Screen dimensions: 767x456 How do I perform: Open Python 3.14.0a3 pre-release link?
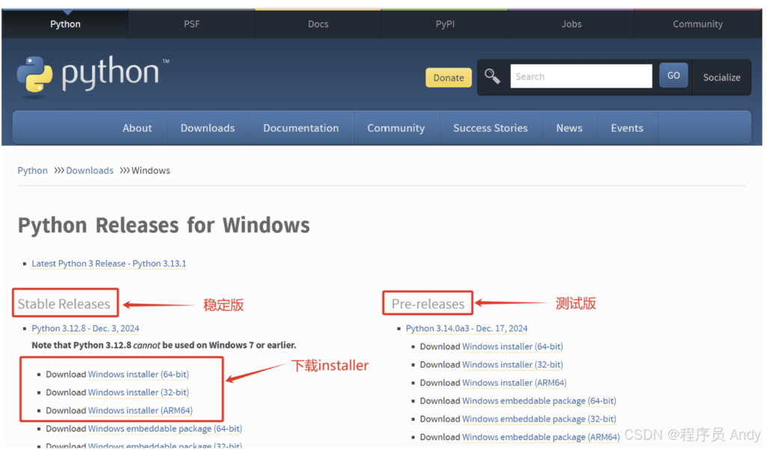pos(467,329)
